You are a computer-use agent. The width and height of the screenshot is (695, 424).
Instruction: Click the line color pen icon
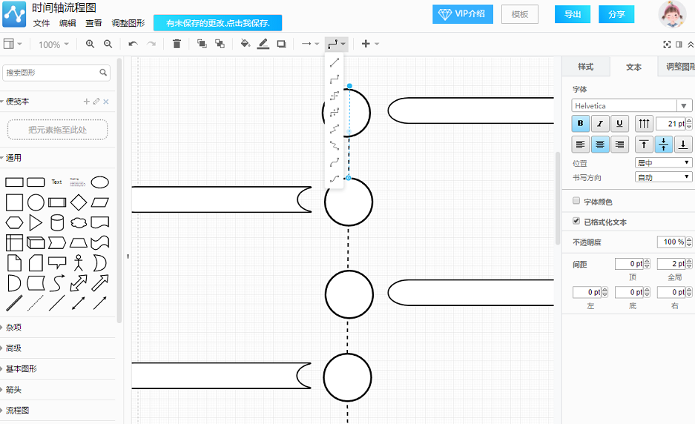click(x=263, y=44)
